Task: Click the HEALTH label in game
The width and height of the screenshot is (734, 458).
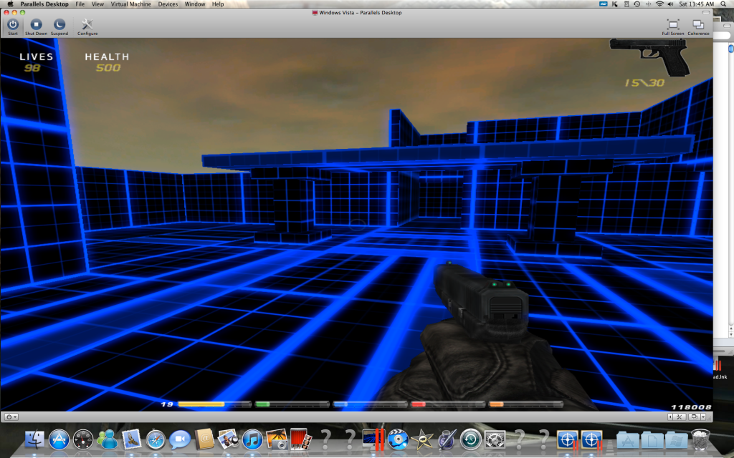Action: click(107, 57)
